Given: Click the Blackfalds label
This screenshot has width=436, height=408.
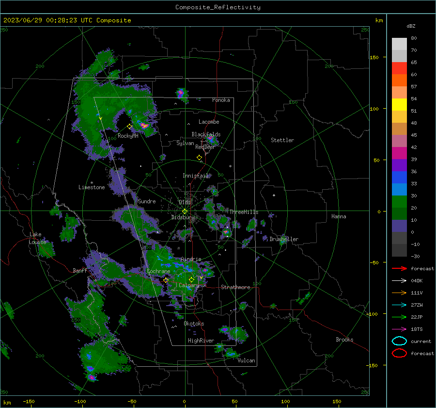Looking at the screenshot, I should pos(206,134).
